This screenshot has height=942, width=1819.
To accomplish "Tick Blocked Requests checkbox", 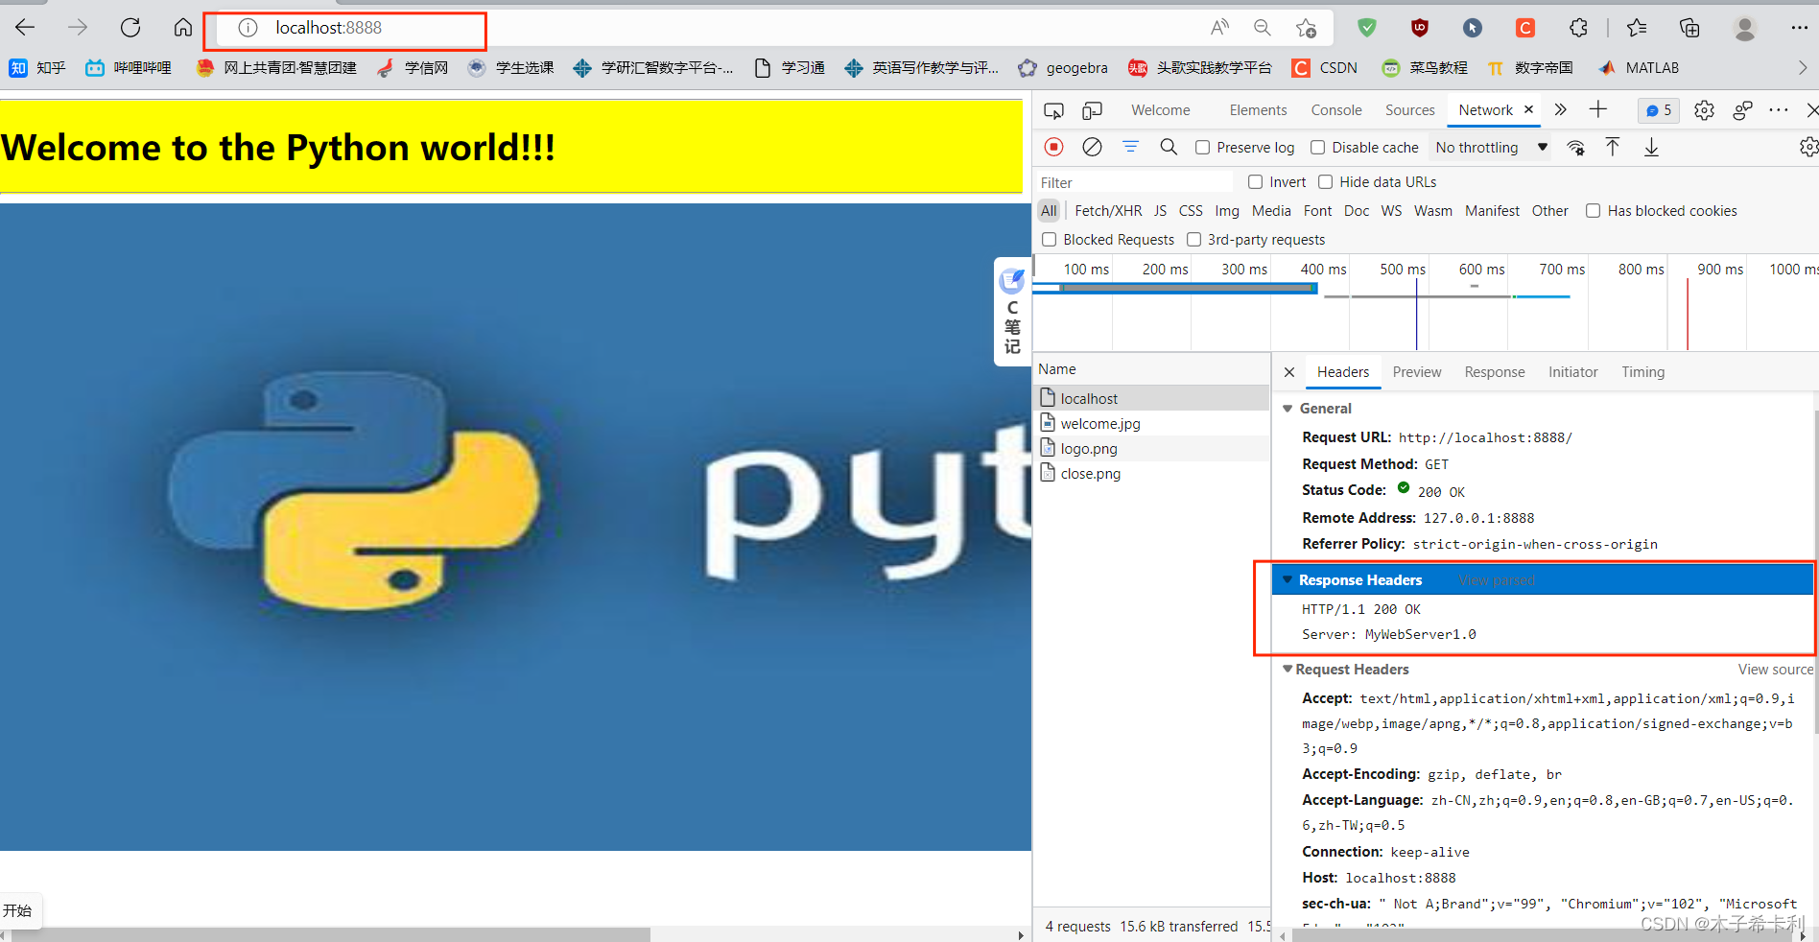I will click(x=1049, y=240).
